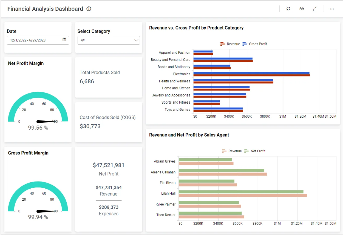Viewport: 343px width, 235px height.
Task: Select the Elle Rivera agent label
Action: [x=167, y=183]
